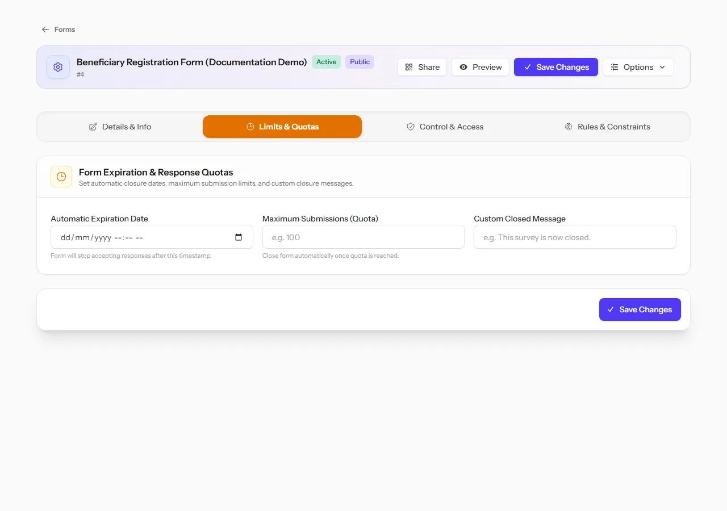Click the bottom Save Changes button
This screenshot has width=727, height=511.
coord(640,309)
